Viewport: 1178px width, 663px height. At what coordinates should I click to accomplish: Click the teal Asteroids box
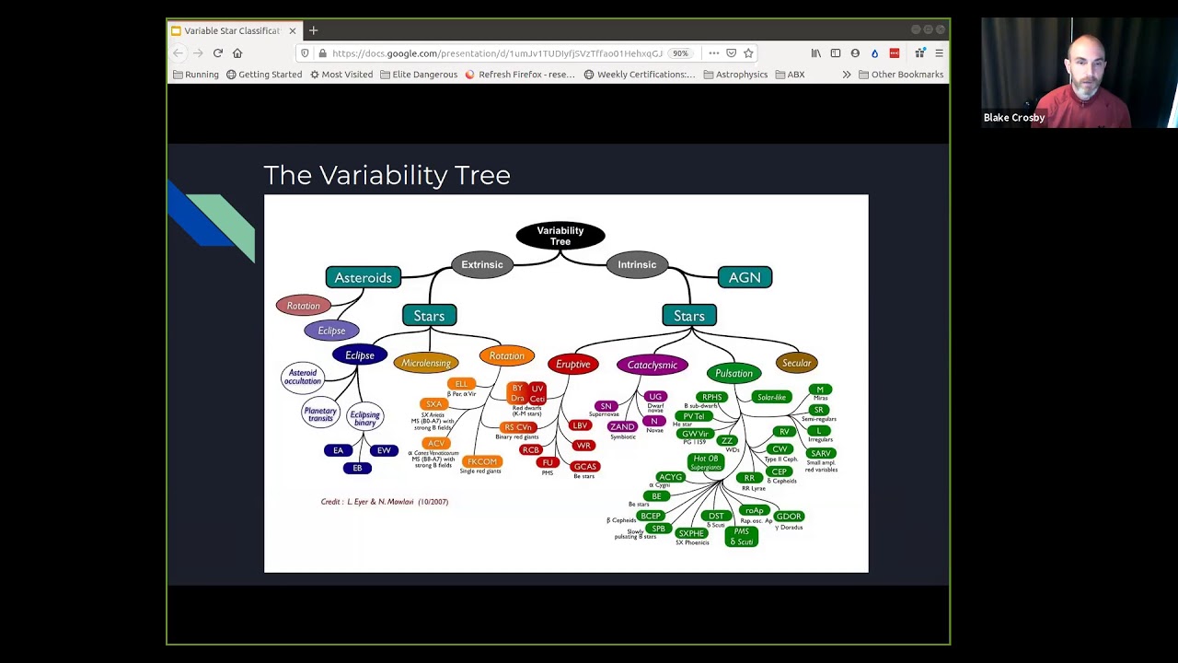[363, 277]
